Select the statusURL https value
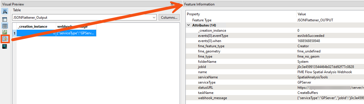Image resolution: width=364 pixels, height=104 pixels. click(331, 87)
